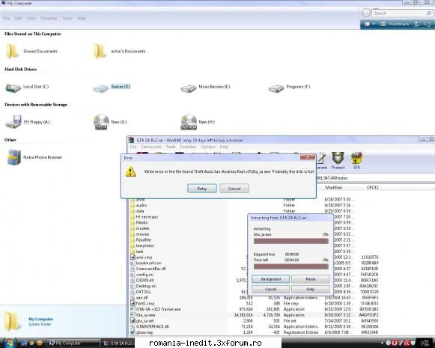This screenshot has height=348, width=435.
Task: Select gtasa.reg in WinRAR list
Action: point(144,332)
